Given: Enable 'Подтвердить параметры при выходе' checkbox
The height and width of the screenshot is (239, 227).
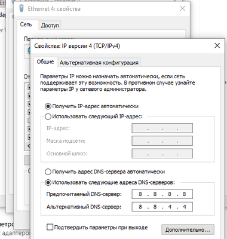Looking at the screenshot, I should tap(50, 227).
